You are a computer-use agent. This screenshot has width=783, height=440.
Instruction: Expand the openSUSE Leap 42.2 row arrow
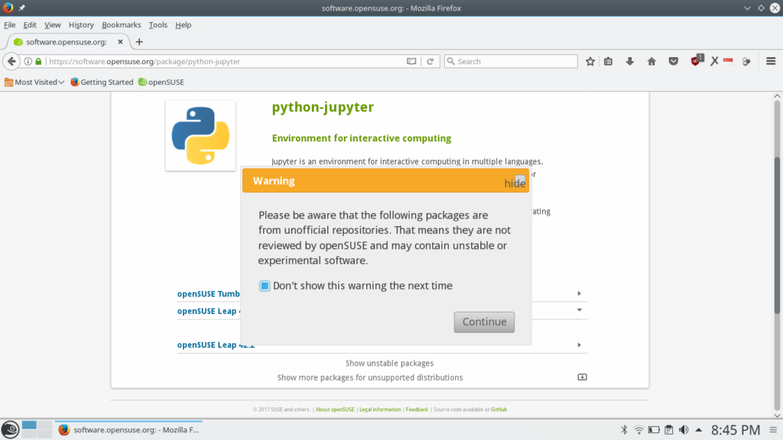pyautogui.click(x=580, y=345)
